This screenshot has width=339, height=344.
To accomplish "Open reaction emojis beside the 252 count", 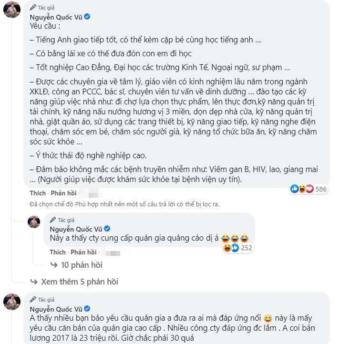I will click(x=231, y=248).
